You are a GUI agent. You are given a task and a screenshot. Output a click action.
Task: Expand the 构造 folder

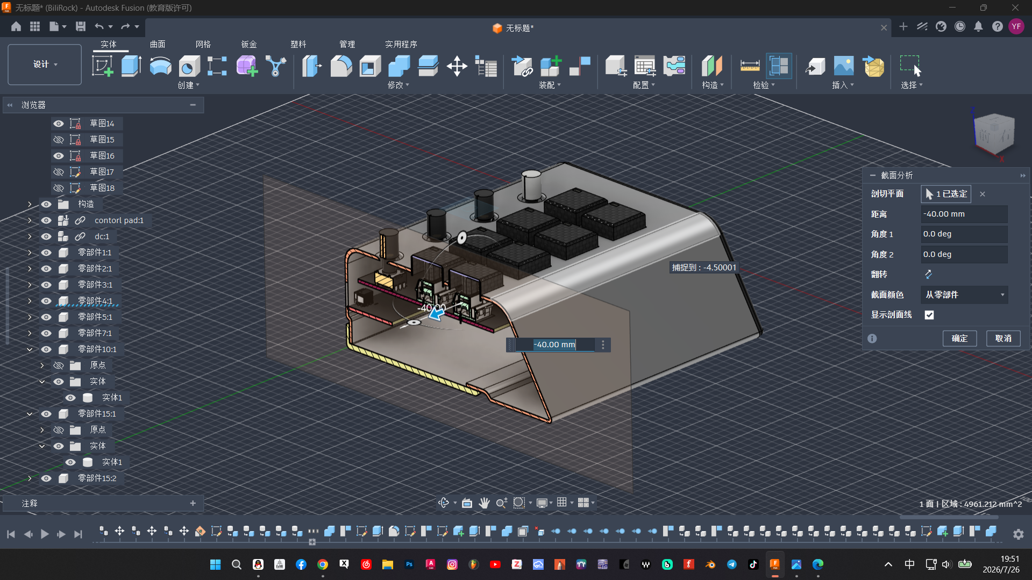[30, 204]
